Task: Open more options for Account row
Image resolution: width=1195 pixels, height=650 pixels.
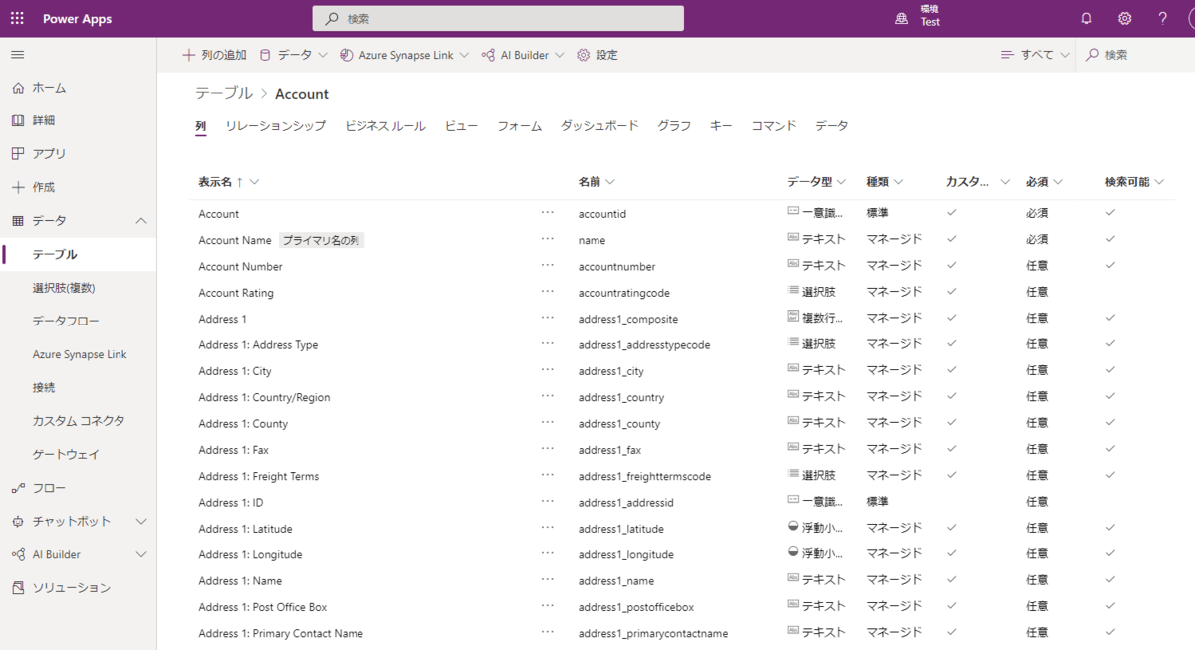Action: [x=548, y=213]
